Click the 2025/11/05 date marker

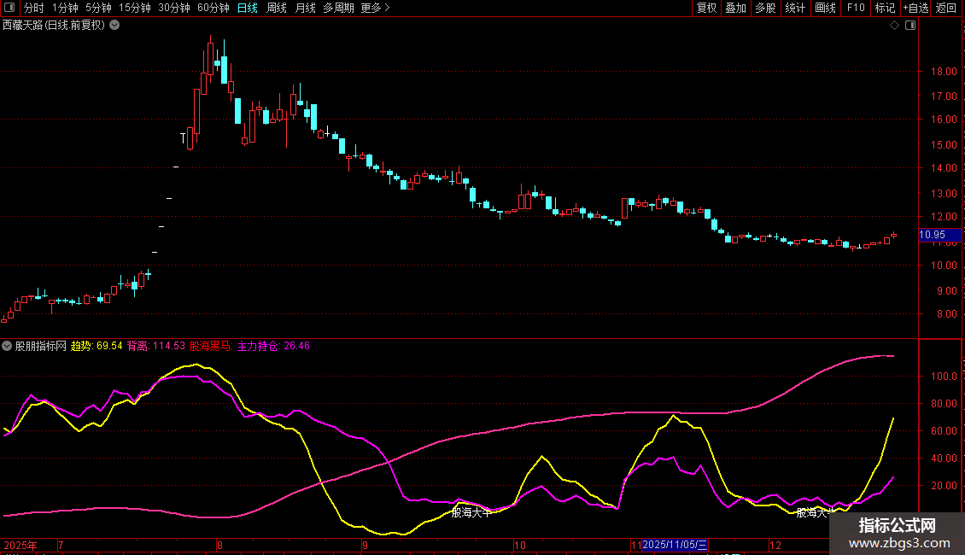(x=675, y=544)
